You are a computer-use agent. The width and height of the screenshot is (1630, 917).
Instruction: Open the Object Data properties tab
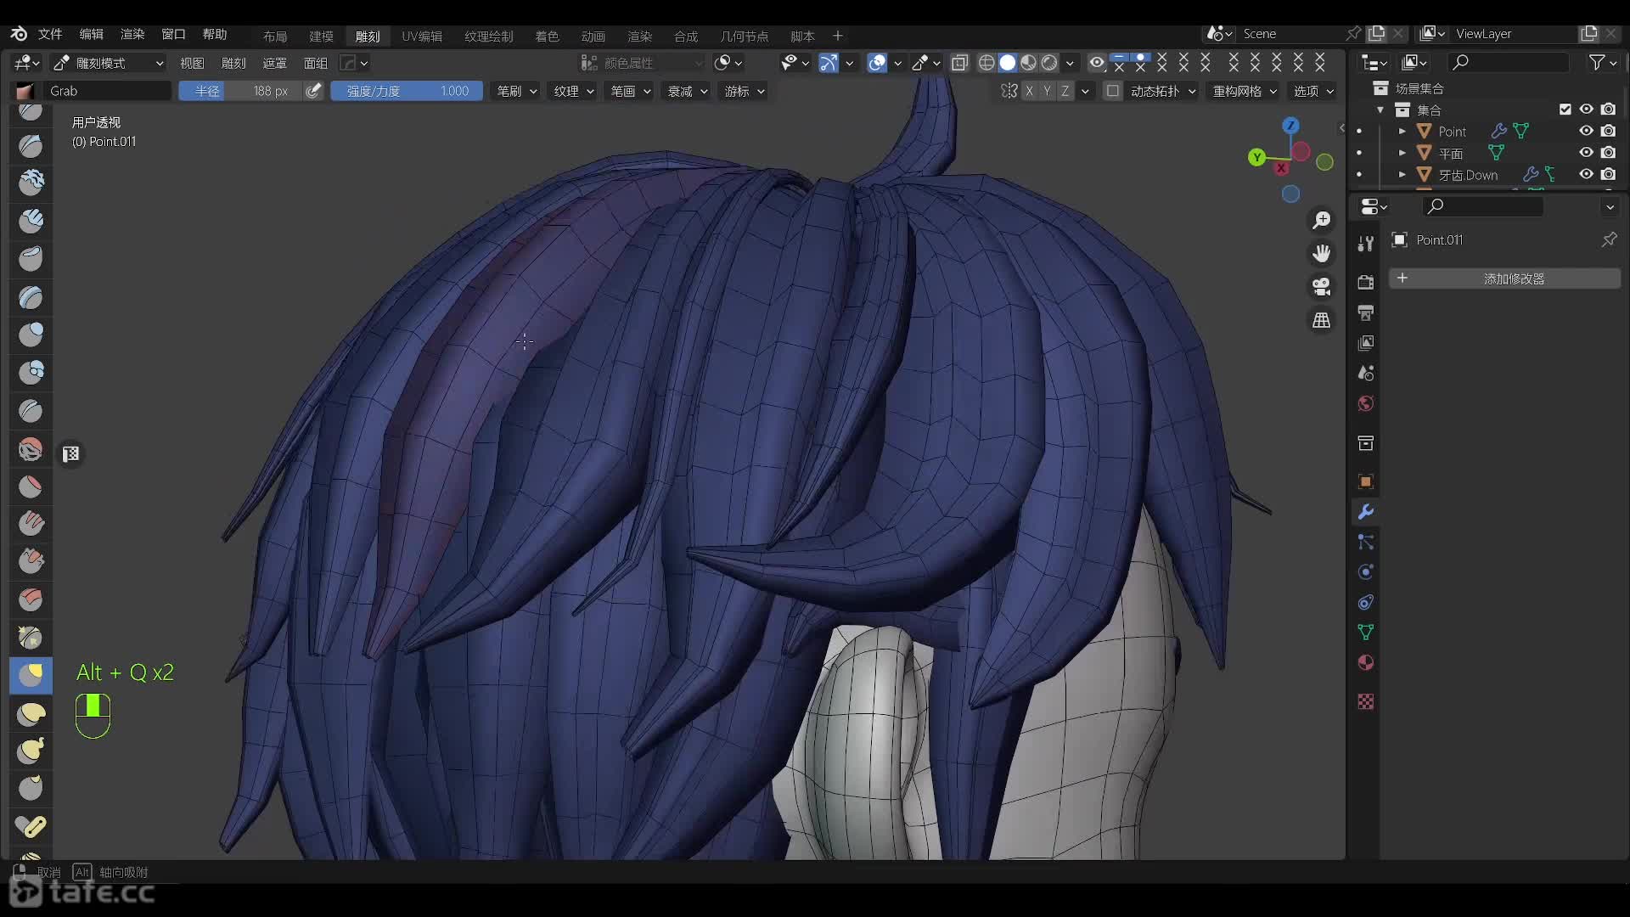(x=1365, y=633)
